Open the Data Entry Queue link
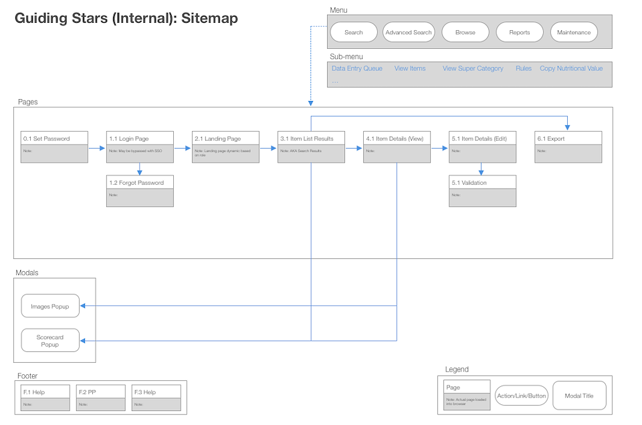The image size is (642, 425). pos(357,68)
